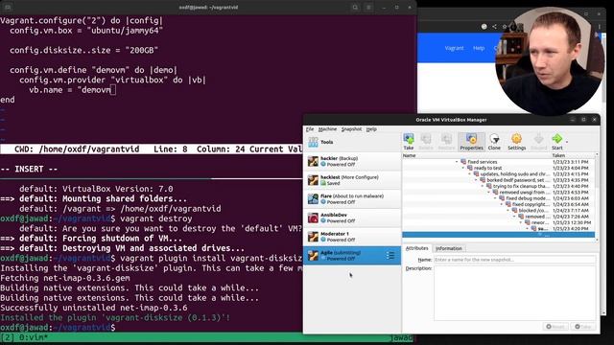This screenshot has height=345, width=614.
Task: Click the terminal new tab icon
Action: click(8, 7)
